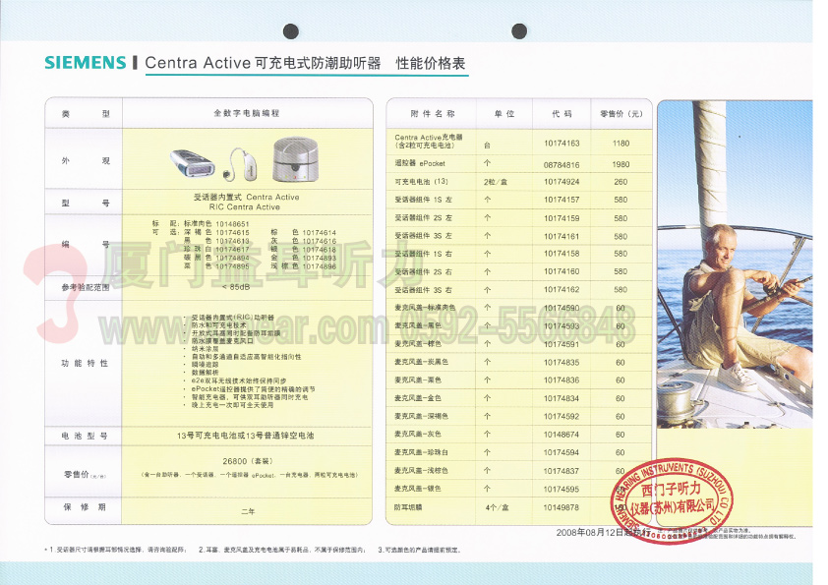Click the accessory name "麦克风盖-金色"
The width and height of the screenshot is (828, 585).
pyautogui.click(x=418, y=398)
